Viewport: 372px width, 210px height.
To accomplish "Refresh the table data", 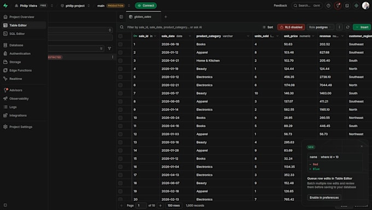I will tap(348, 27).
